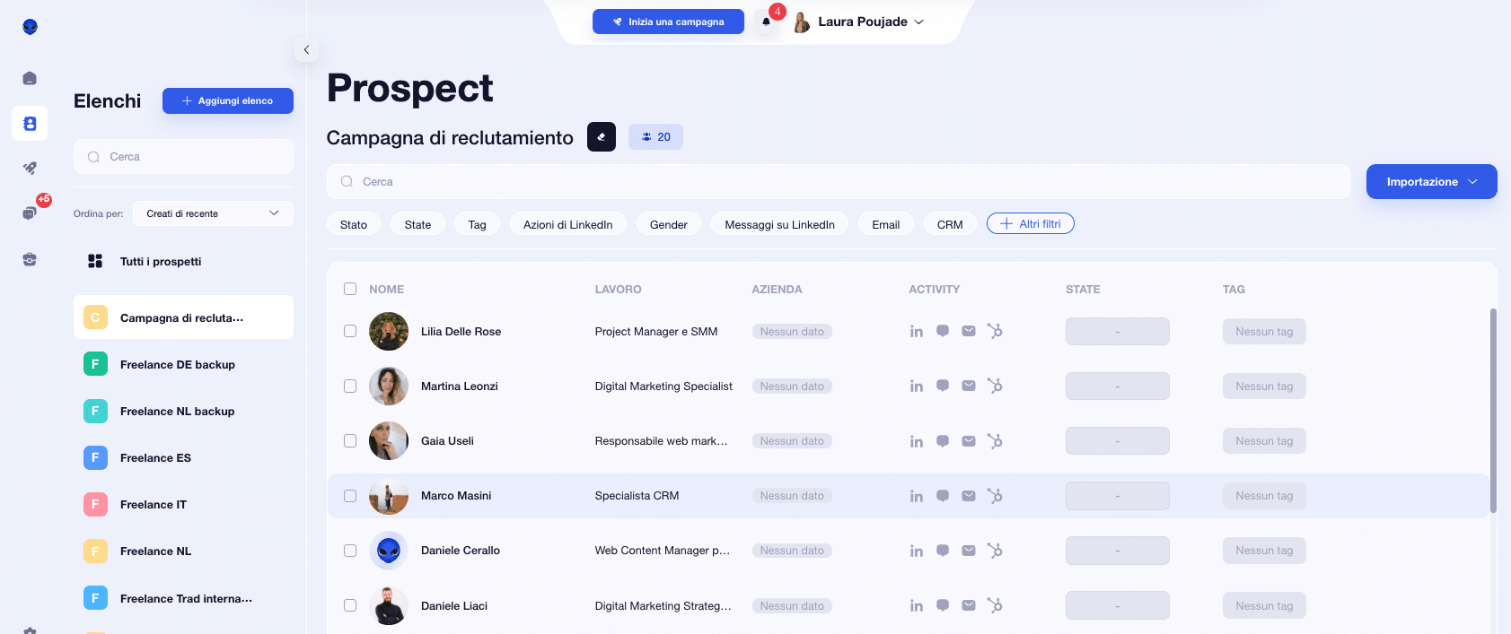The image size is (1511, 634).
Task: Click the rocket campaigns icon in sidebar
Action: click(x=30, y=168)
